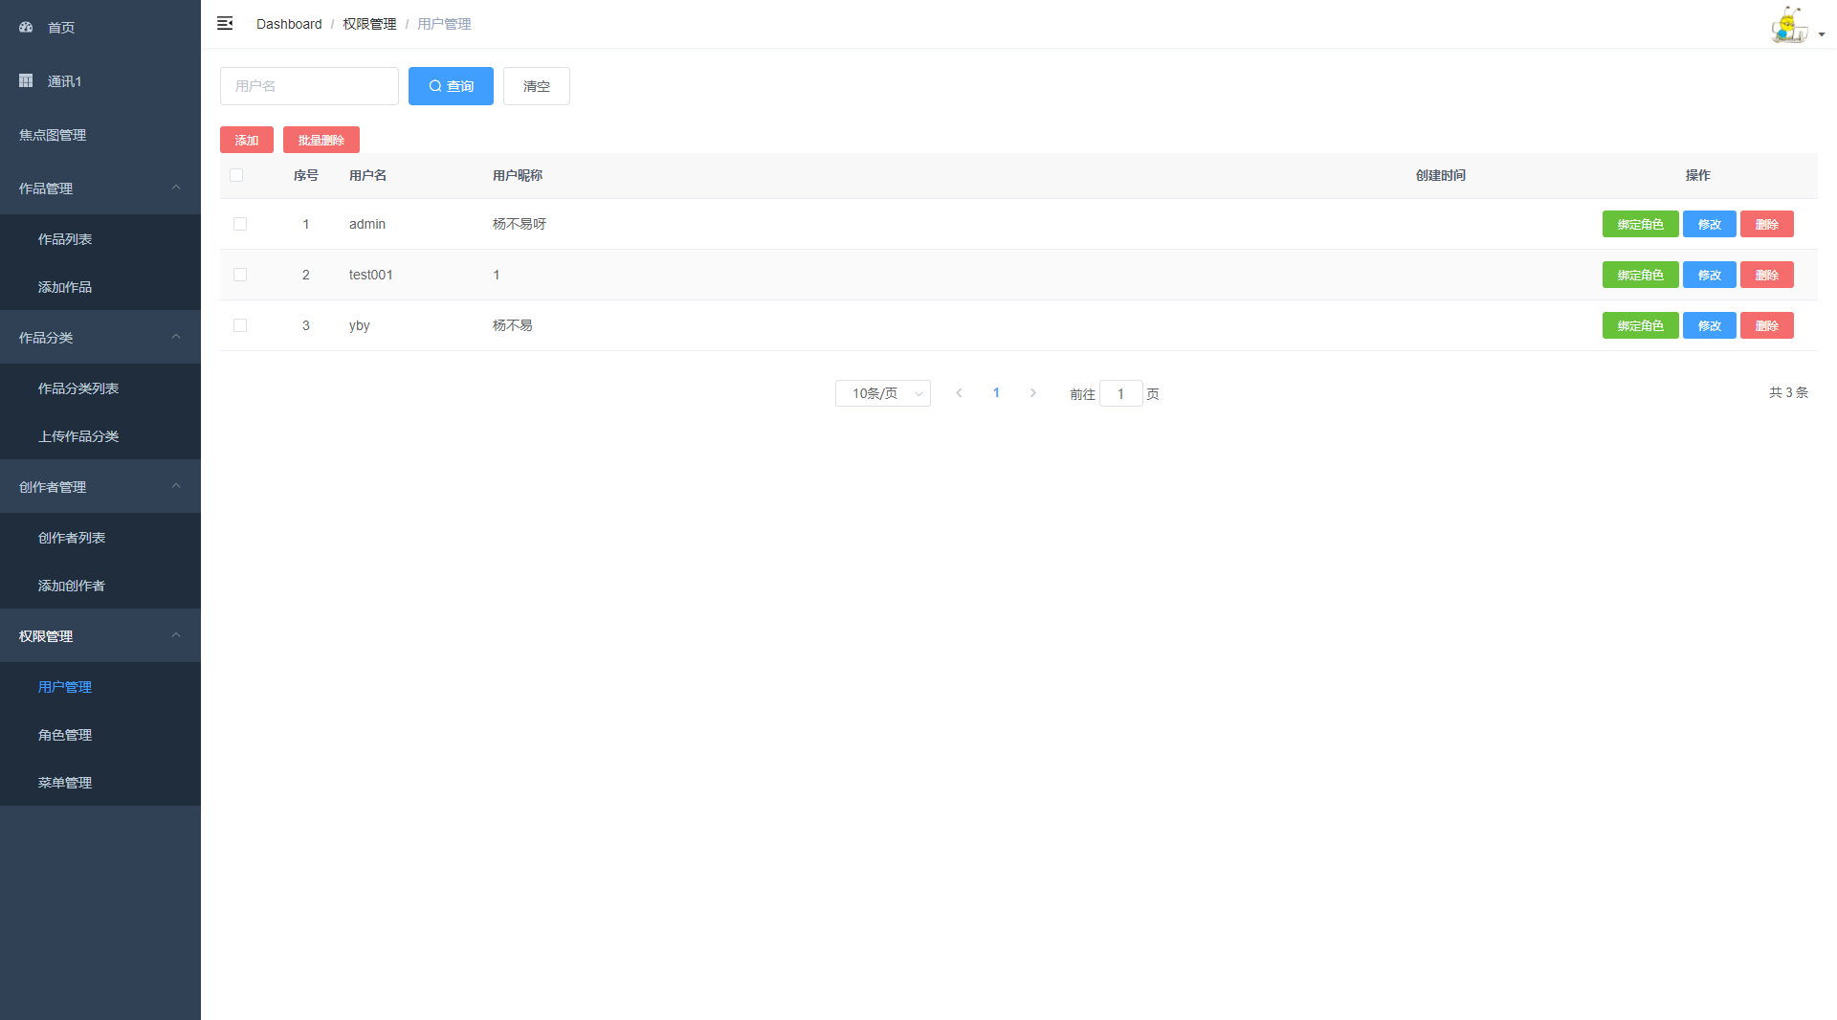Viewport: 1837px width, 1020px height.
Task: Click the avatar dropdown caret
Action: tap(1822, 34)
